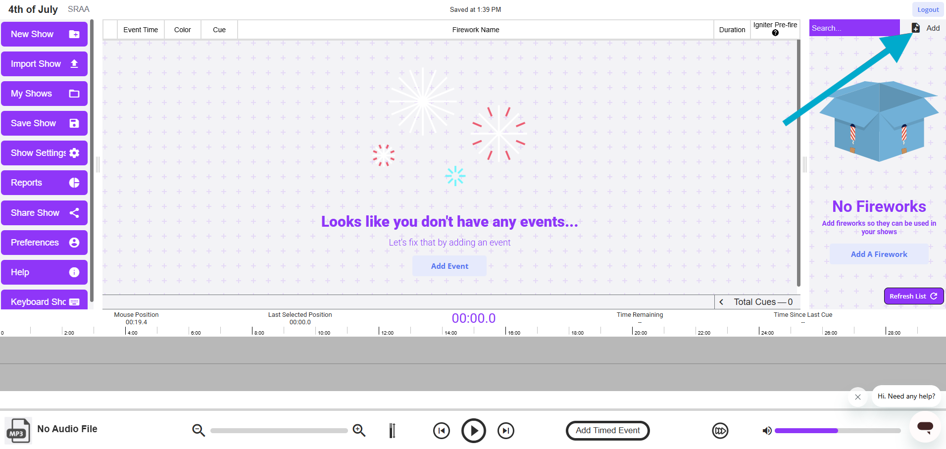This screenshot has height=449, width=946.
Task: Open Reports using the pie chart icon
Action: click(74, 182)
